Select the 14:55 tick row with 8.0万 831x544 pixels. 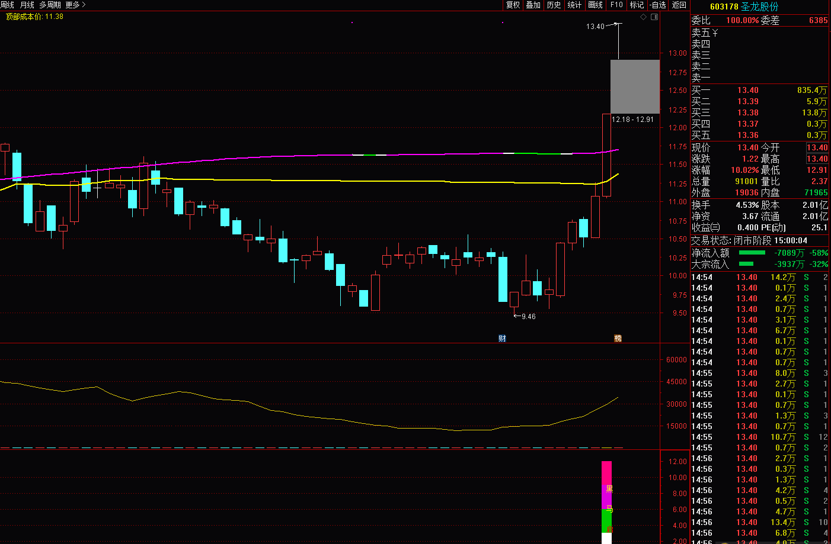click(x=759, y=374)
